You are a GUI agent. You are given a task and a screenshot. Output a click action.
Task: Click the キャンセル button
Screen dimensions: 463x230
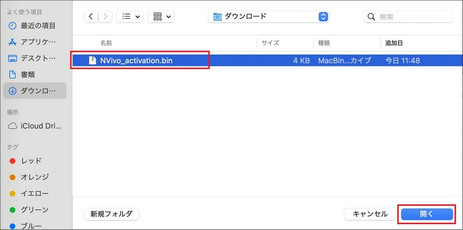click(370, 214)
